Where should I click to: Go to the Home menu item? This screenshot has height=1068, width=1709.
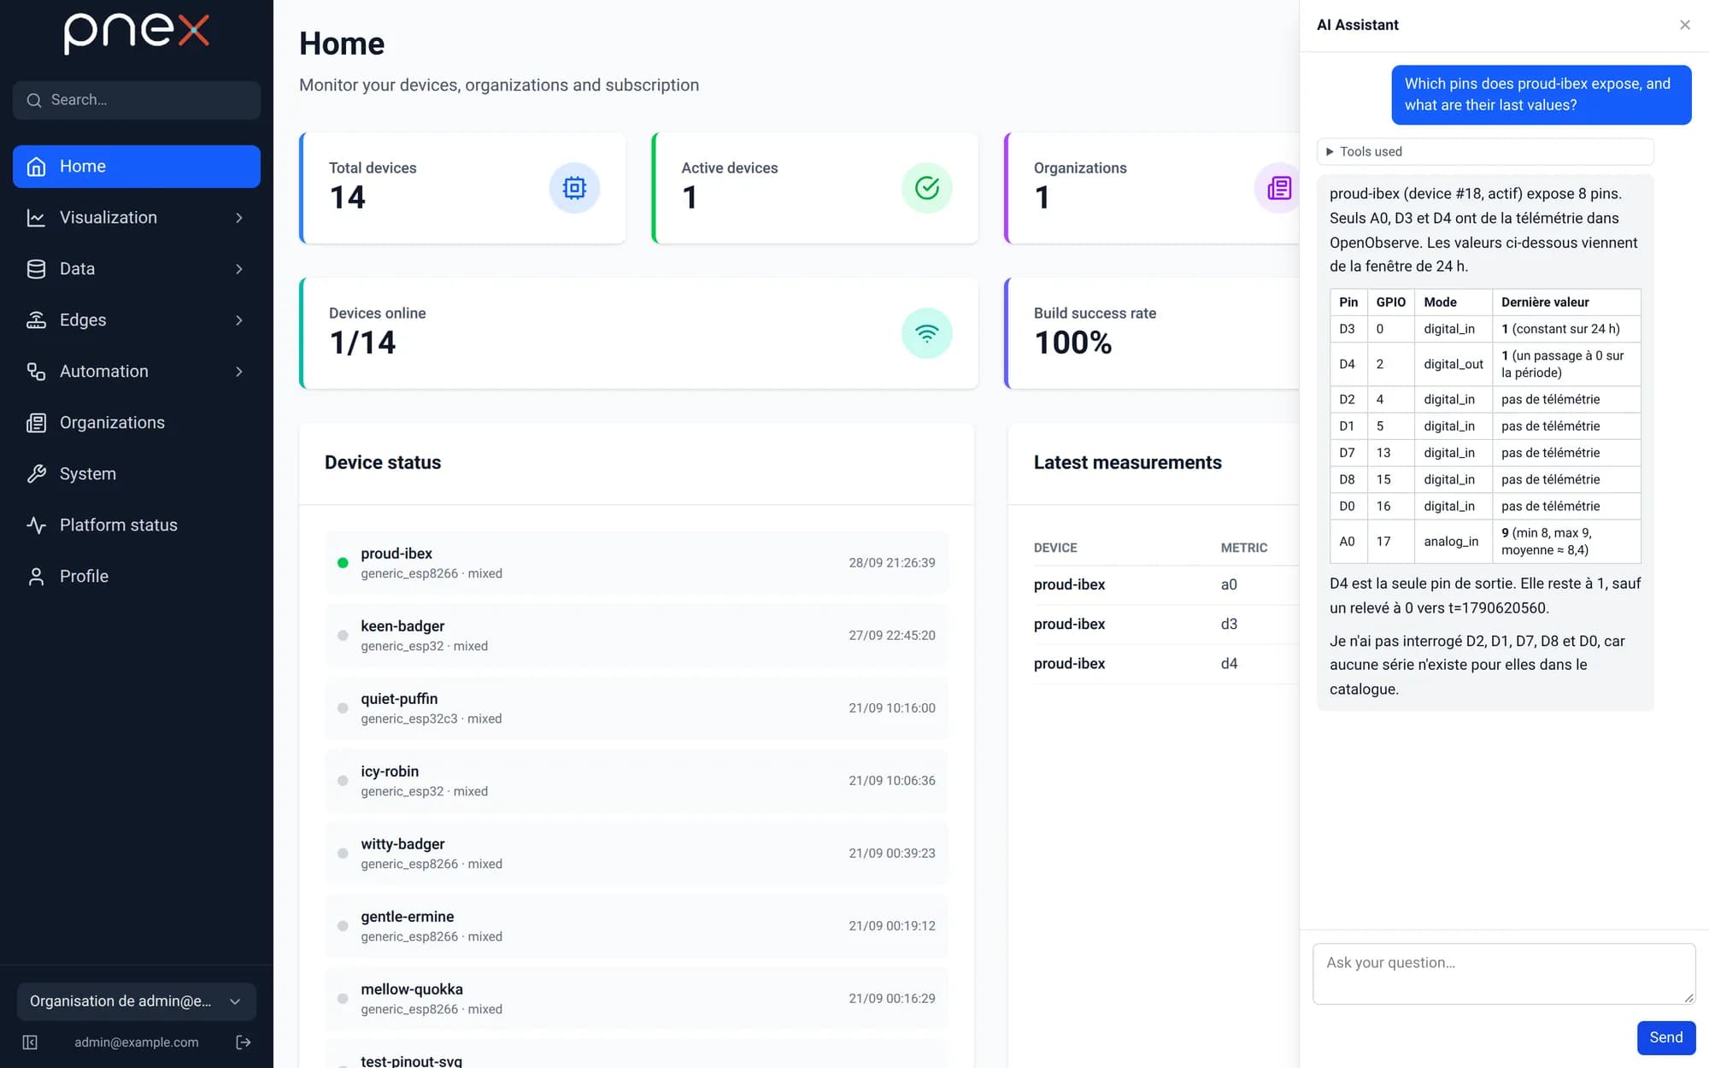pos(137,167)
